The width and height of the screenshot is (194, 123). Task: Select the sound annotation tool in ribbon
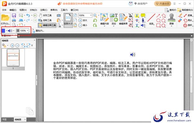[143, 25]
